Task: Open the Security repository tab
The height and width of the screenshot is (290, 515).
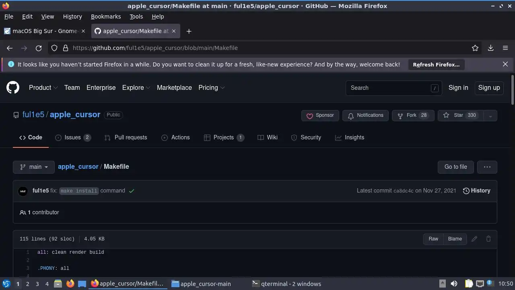Action: (x=306, y=137)
